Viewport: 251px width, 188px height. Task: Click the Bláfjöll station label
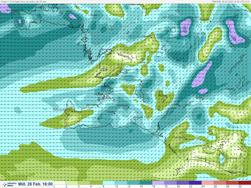[x=111, y=112]
